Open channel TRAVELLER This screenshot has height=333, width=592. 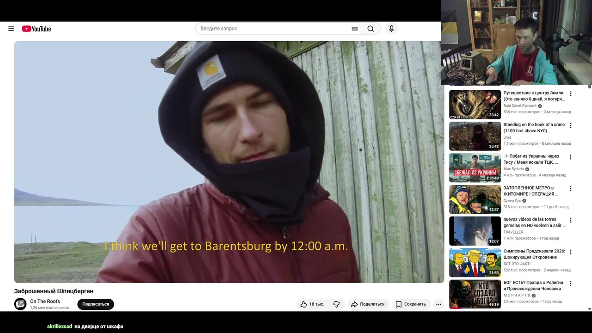513,232
